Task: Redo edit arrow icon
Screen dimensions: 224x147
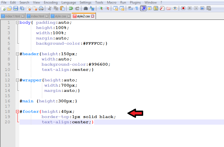Action: point(77,9)
